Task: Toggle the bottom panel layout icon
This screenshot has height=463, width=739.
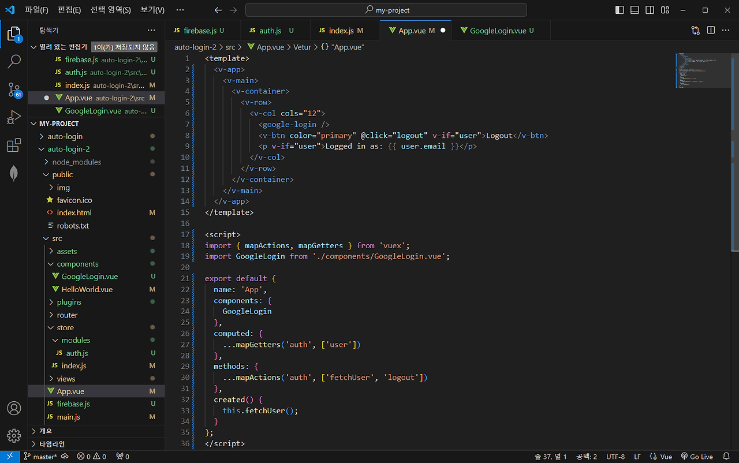Action: click(x=635, y=10)
